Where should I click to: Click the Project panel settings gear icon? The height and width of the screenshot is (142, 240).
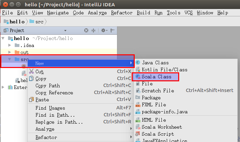[103, 30]
